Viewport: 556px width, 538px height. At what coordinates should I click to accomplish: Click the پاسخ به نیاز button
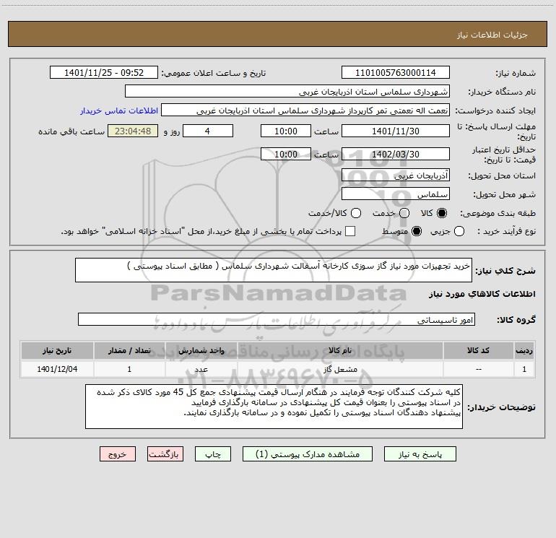[420, 454]
